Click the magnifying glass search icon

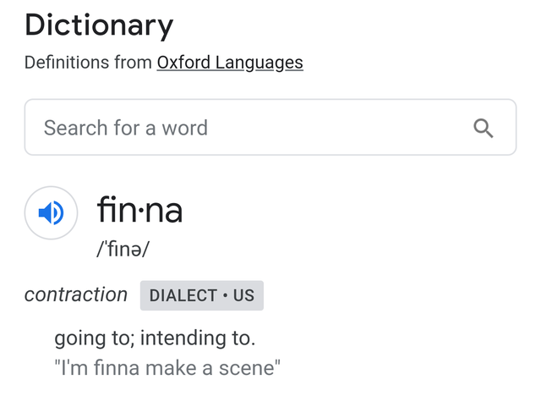click(483, 128)
